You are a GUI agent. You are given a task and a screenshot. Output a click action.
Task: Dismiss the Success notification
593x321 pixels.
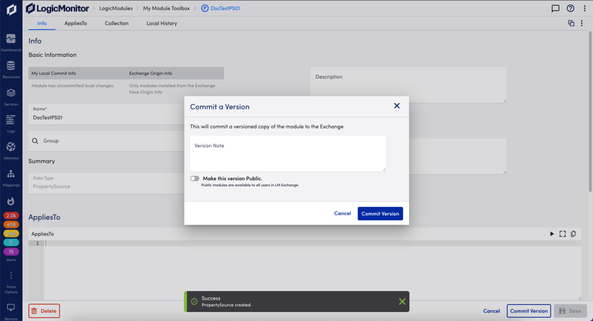tap(402, 301)
